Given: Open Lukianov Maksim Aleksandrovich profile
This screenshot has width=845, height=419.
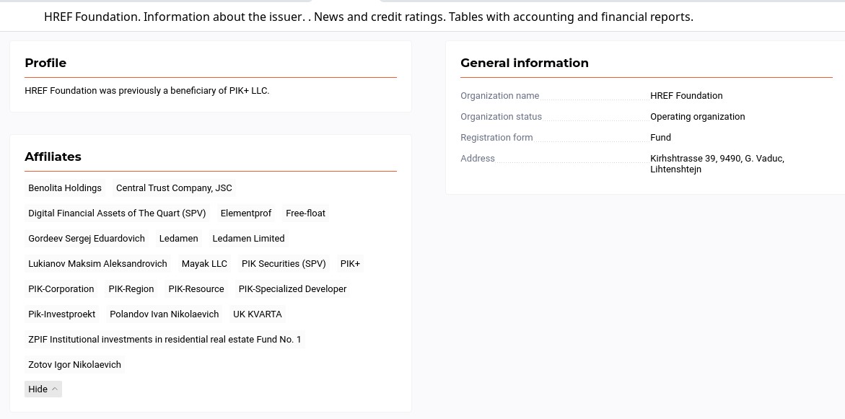Looking at the screenshot, I should tap(97, 264).
